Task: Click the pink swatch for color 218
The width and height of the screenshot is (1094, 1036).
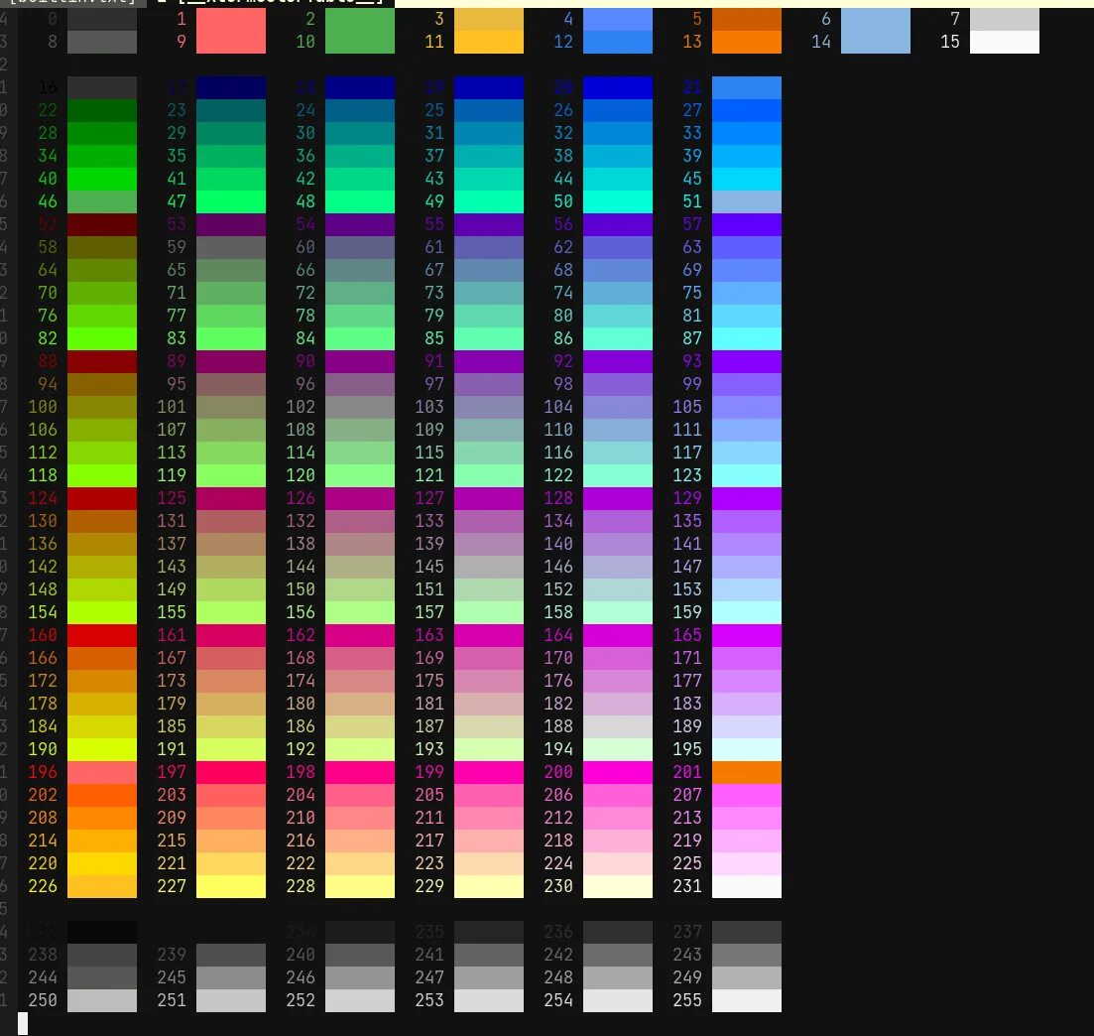Action: tap(618, 841)
